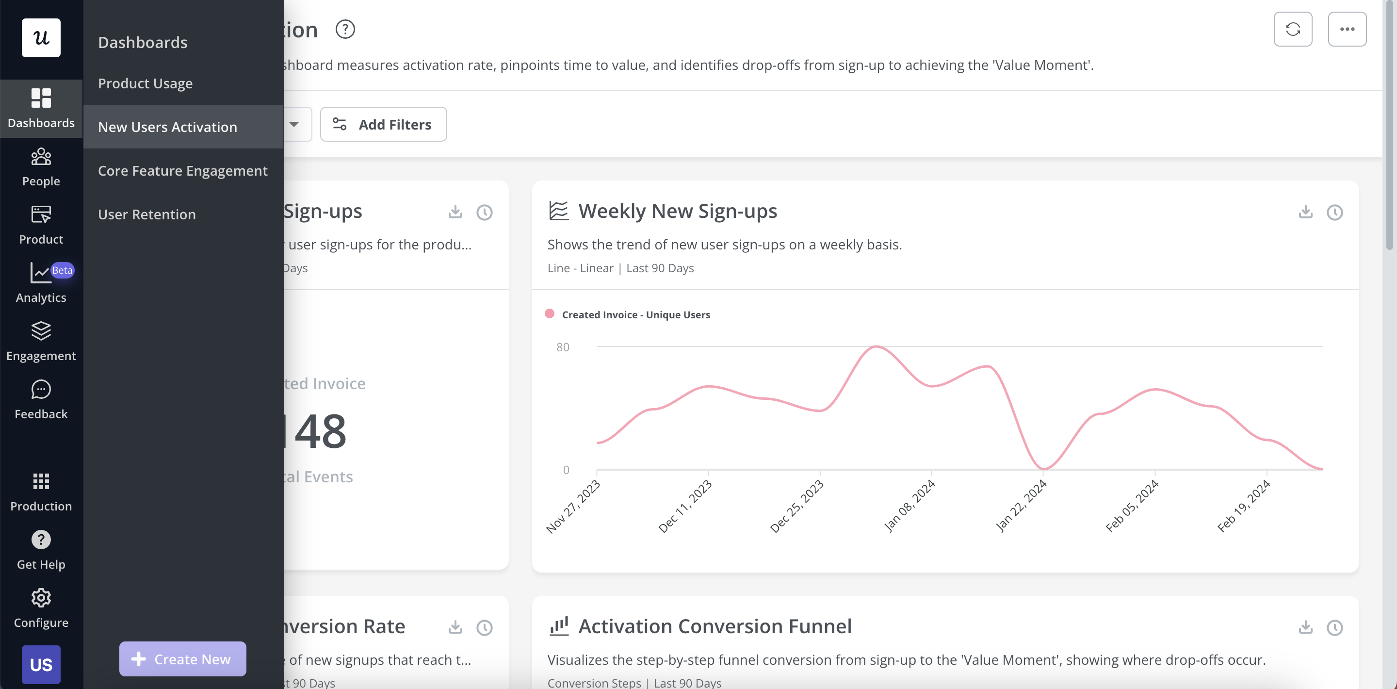Open the Product section from the sidebar
The image size is (1397, 689).
point(41,224)
